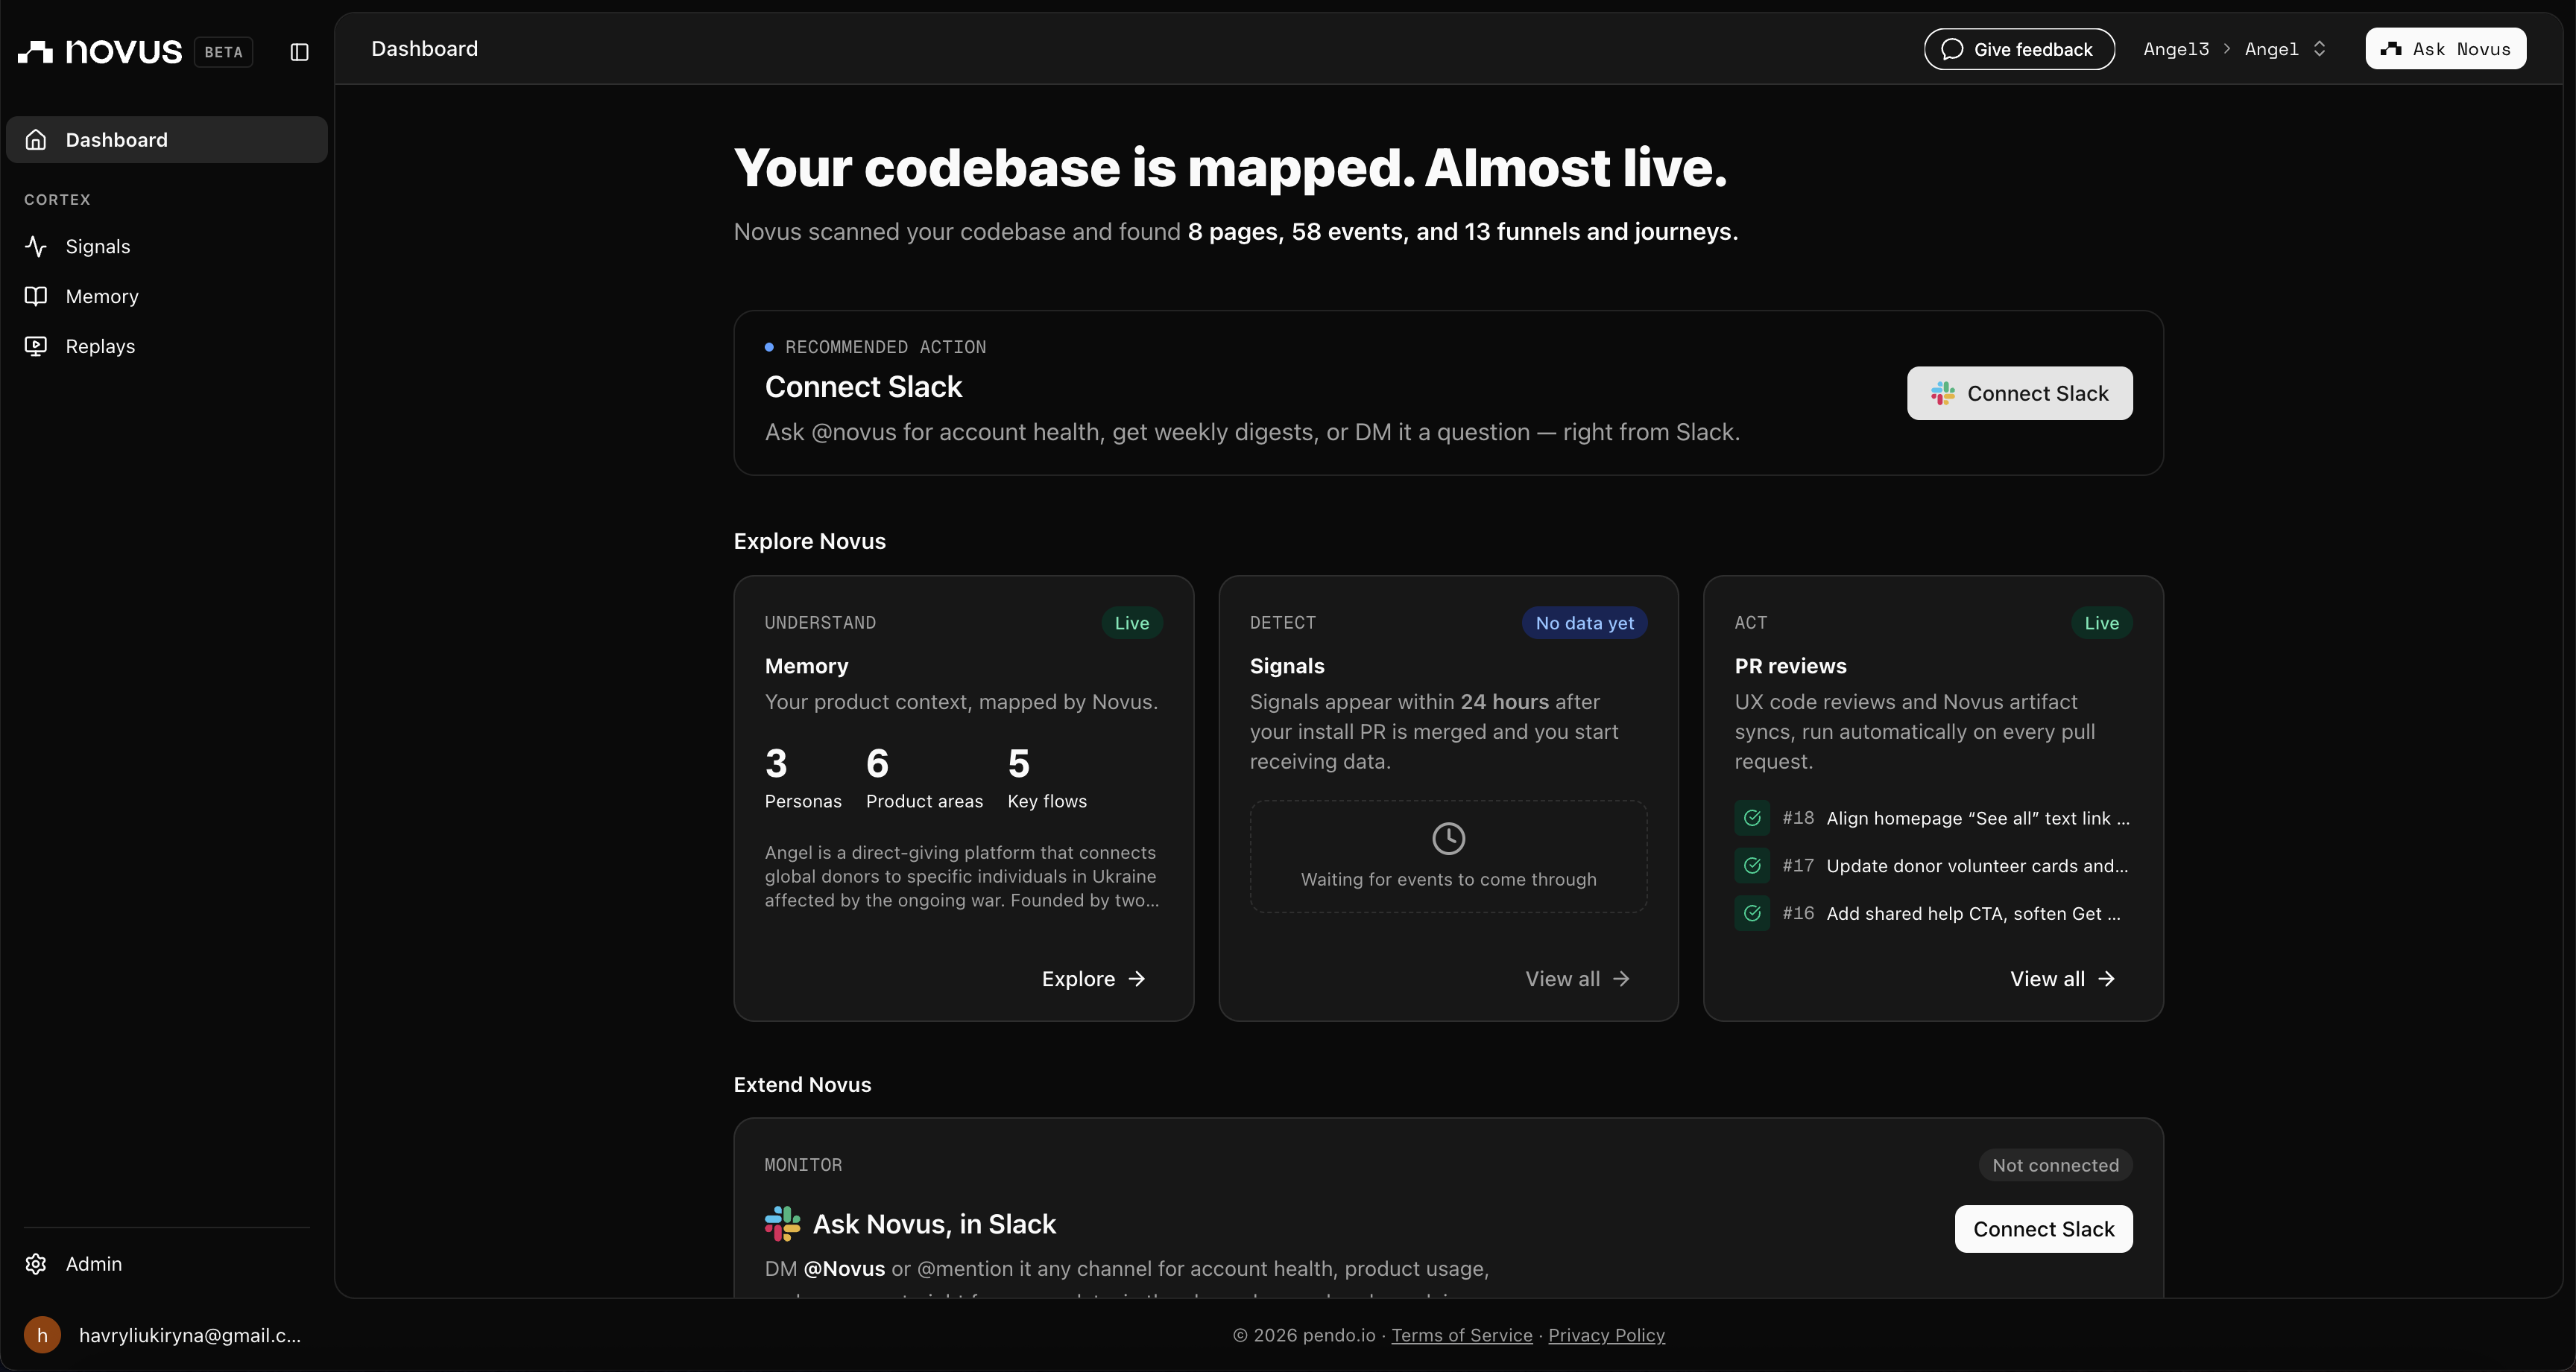Click the Novus logo icon

pos(36,52)
